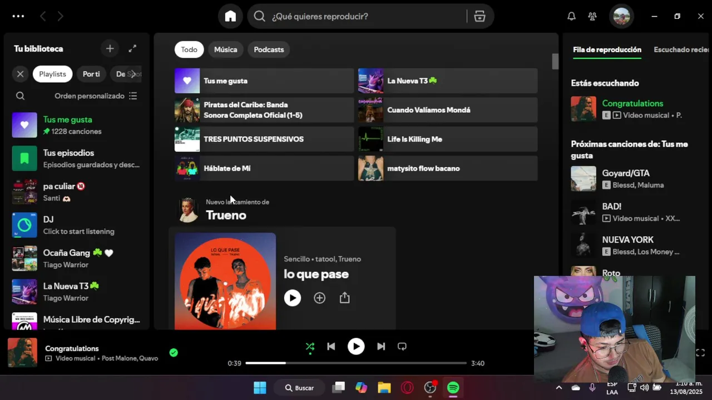Clear the library filters with the X

20,74
